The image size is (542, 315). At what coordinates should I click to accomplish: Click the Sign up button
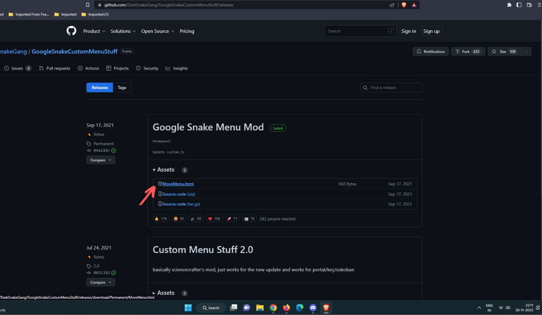coord(431,31)
